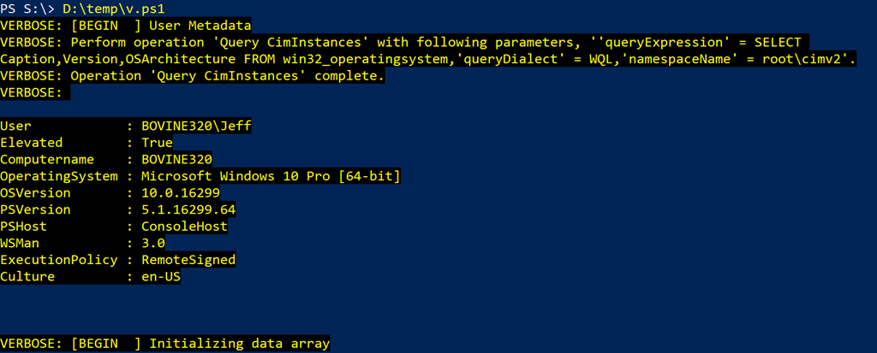The height and width of the screenshot is (353, 877).
Task: Select the RemoteSigned execution policy value
Action: [x=188, y=260]
